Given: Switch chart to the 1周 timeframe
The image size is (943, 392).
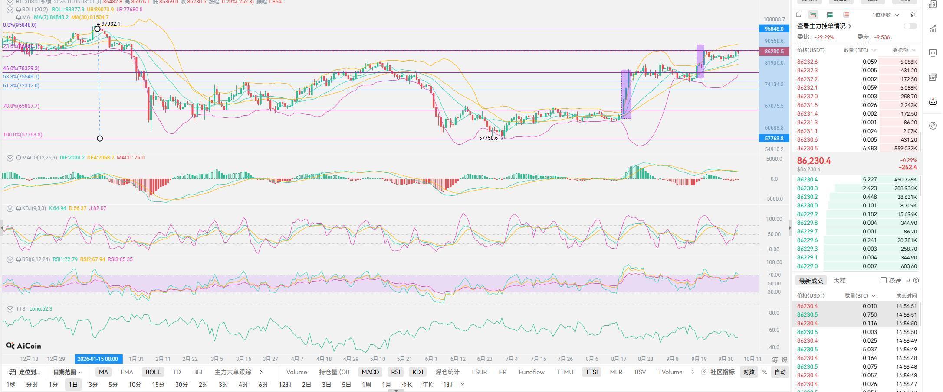Looking at the screenshot, I should [366, 385].
